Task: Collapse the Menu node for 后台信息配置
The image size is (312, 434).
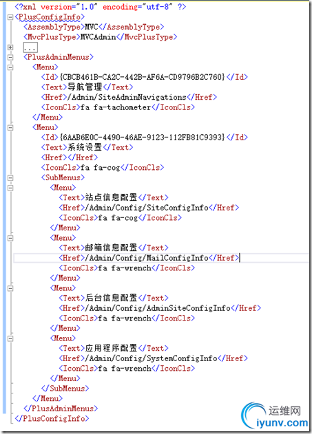Action: (x=10, y=288)
